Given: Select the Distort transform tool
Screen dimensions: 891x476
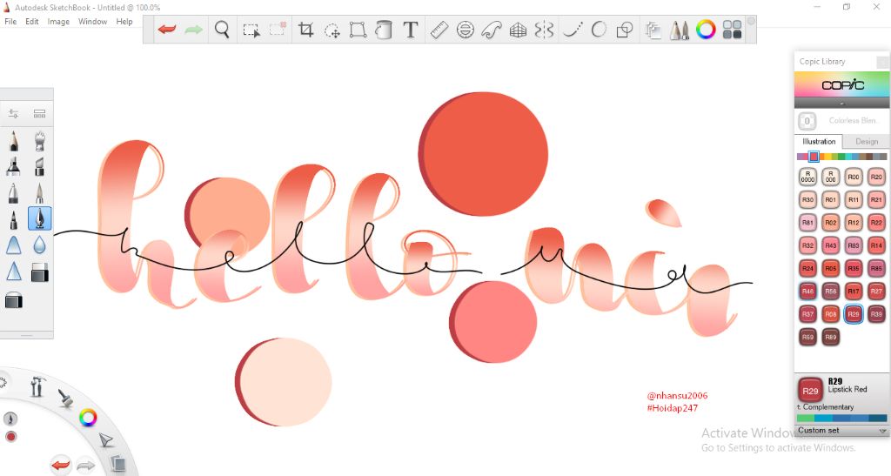Looking at the screenshot, I should click(x=358, y=29).
